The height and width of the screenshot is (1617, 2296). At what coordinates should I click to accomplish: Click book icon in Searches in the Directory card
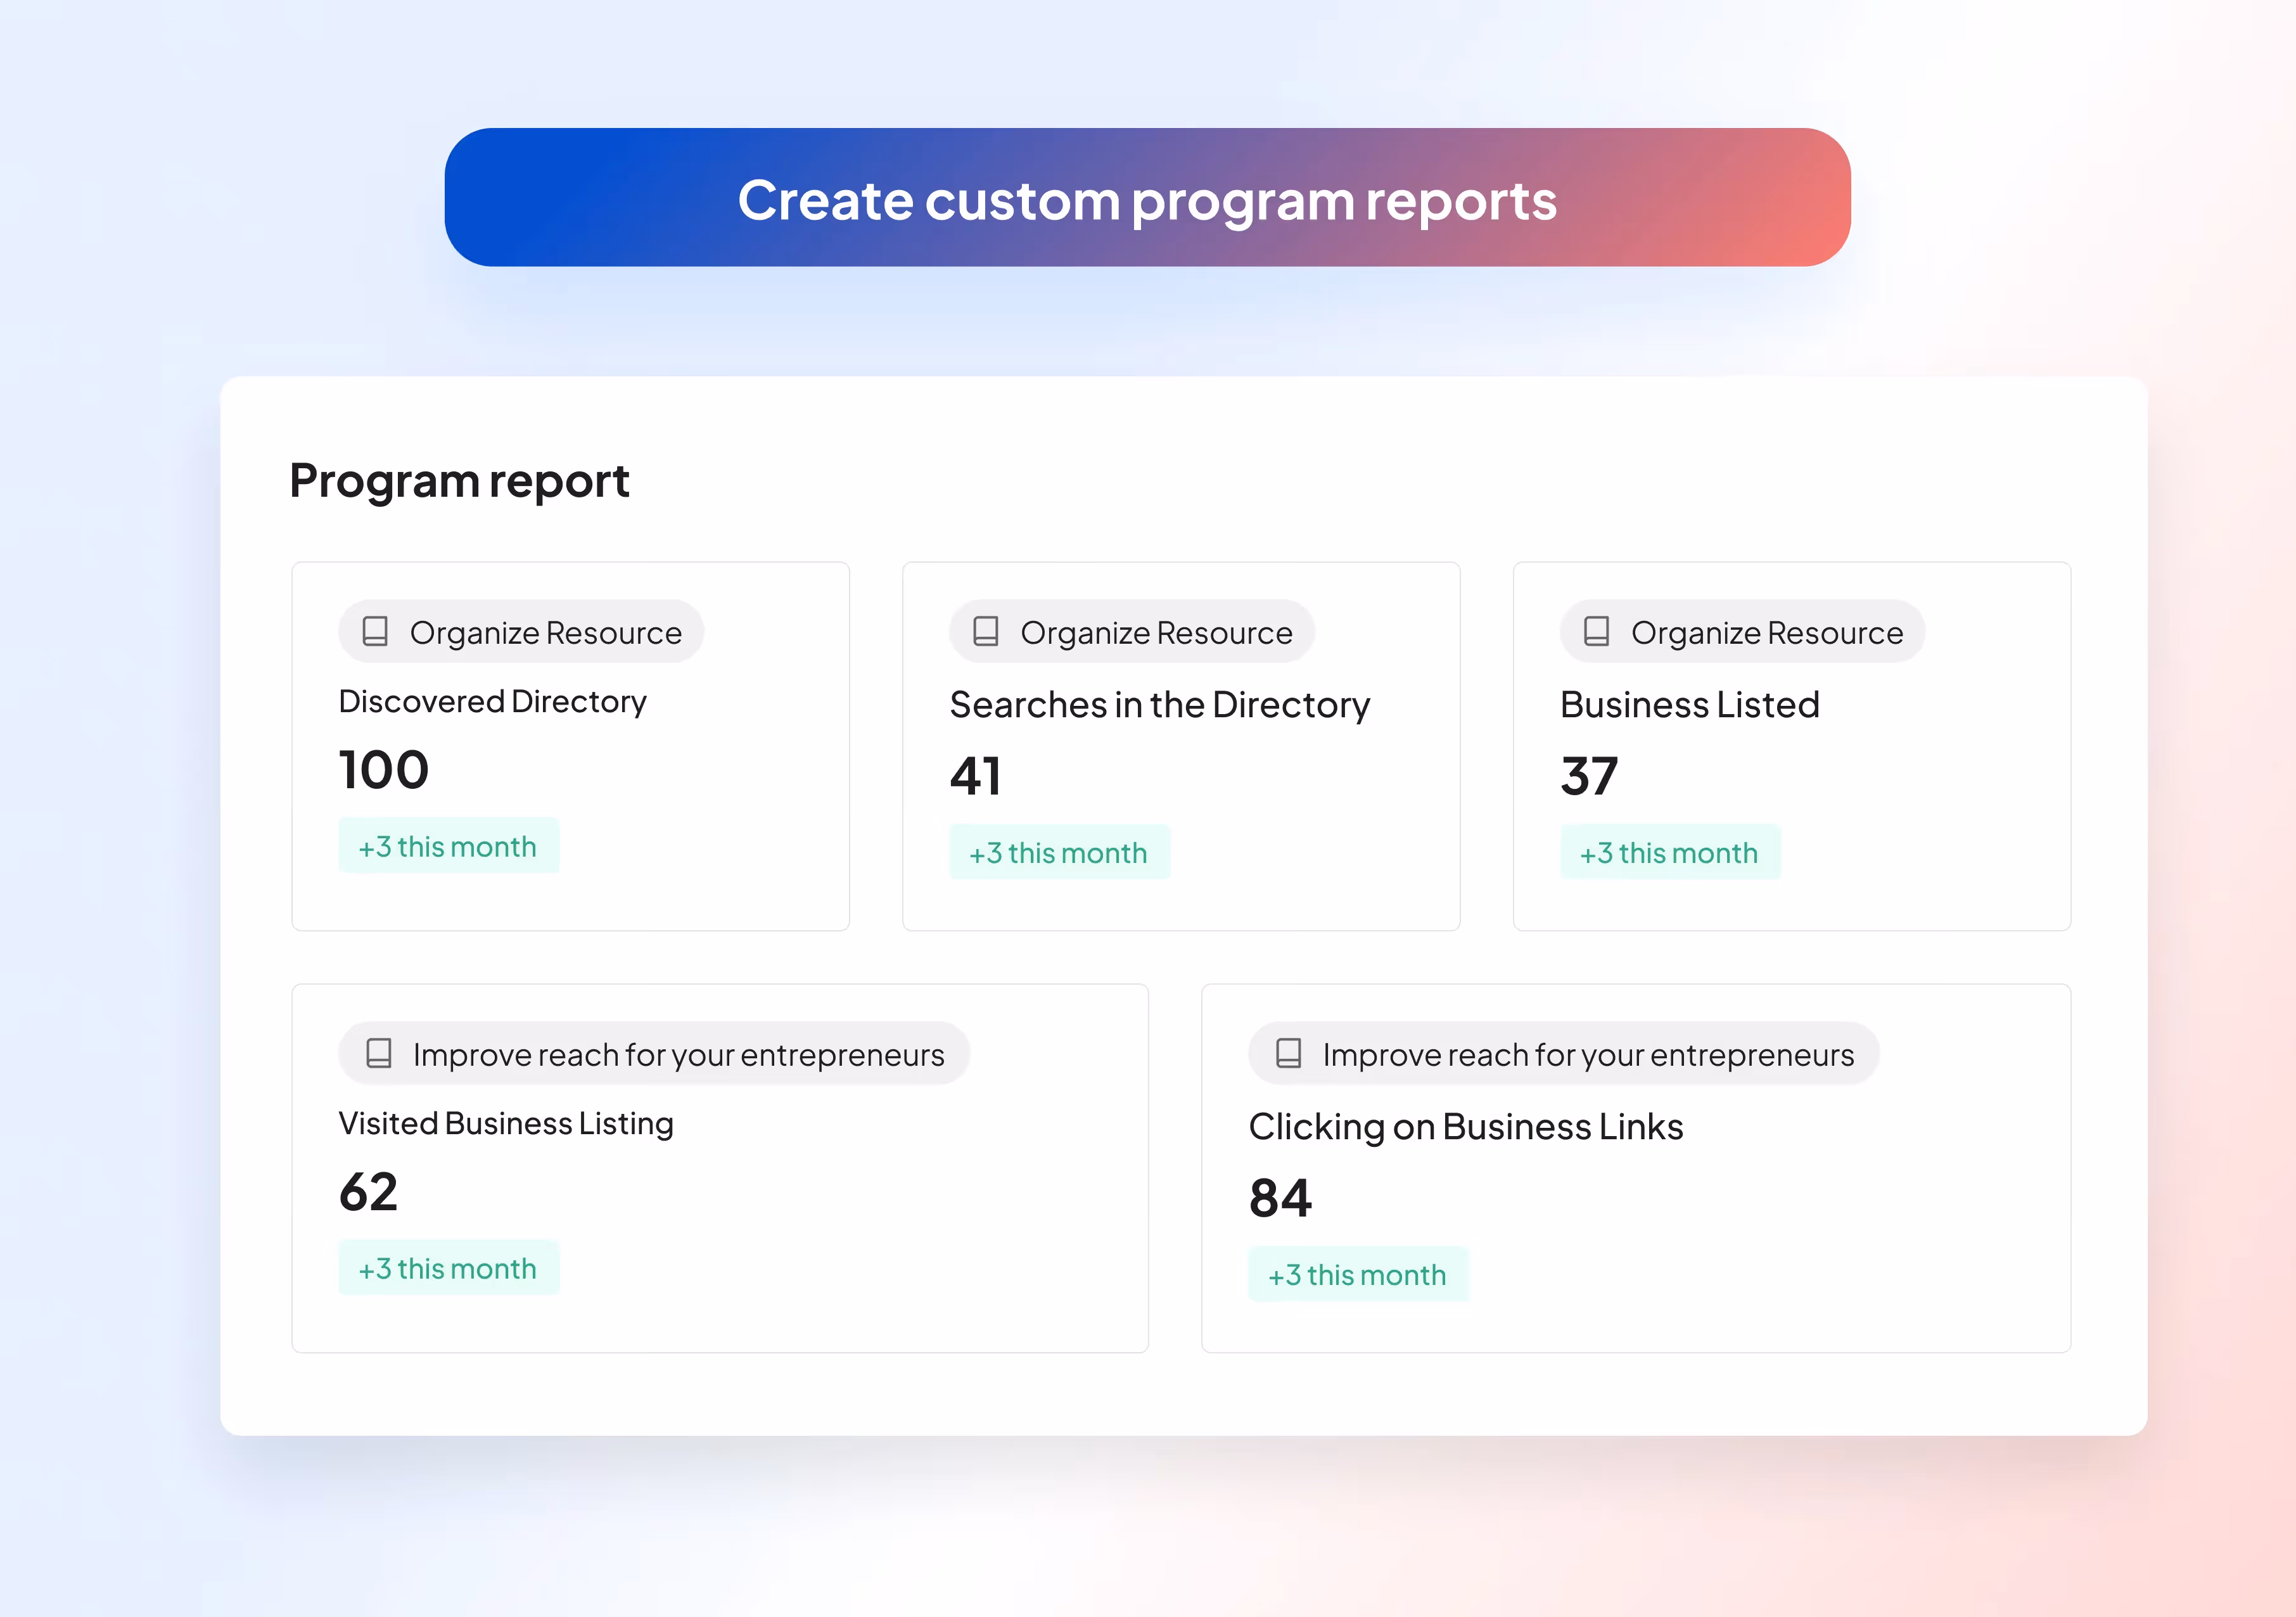pos(986,631)
